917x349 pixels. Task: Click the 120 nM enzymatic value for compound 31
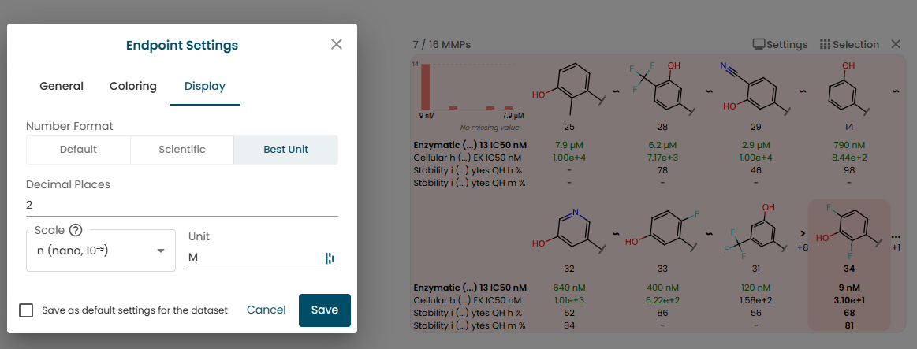pos(755,288)
